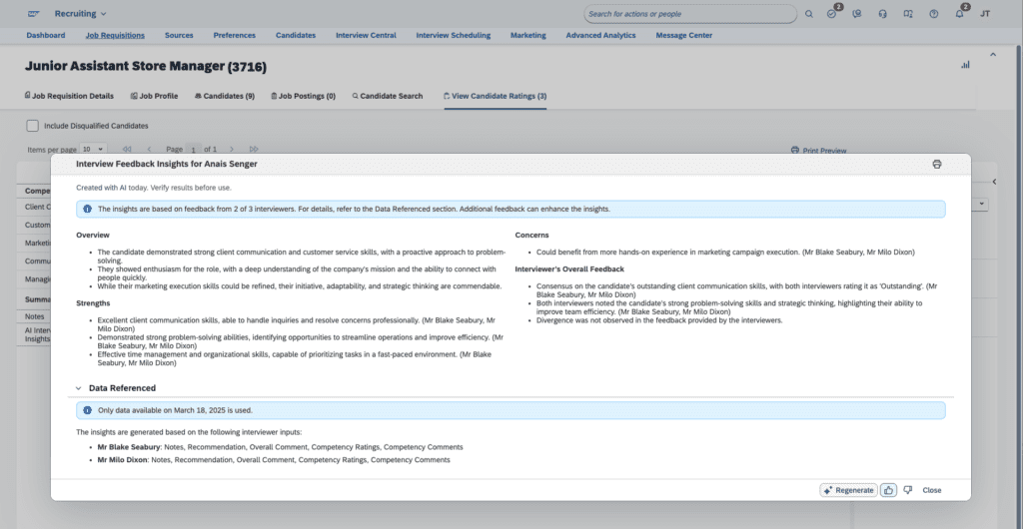
Task: Open the help question mark icon
Action: pyautogui.click(x=933, y=14)
